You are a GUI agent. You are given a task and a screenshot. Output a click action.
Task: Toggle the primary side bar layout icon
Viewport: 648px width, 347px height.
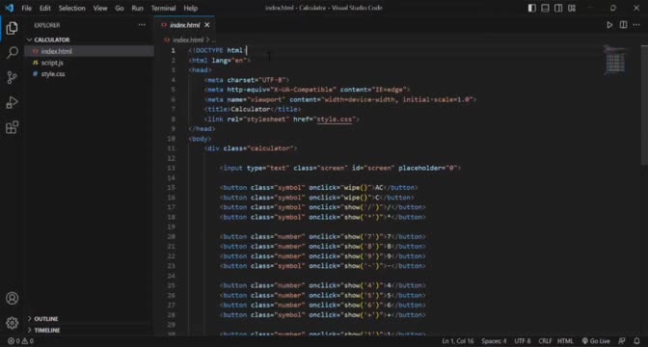[532, 8]
